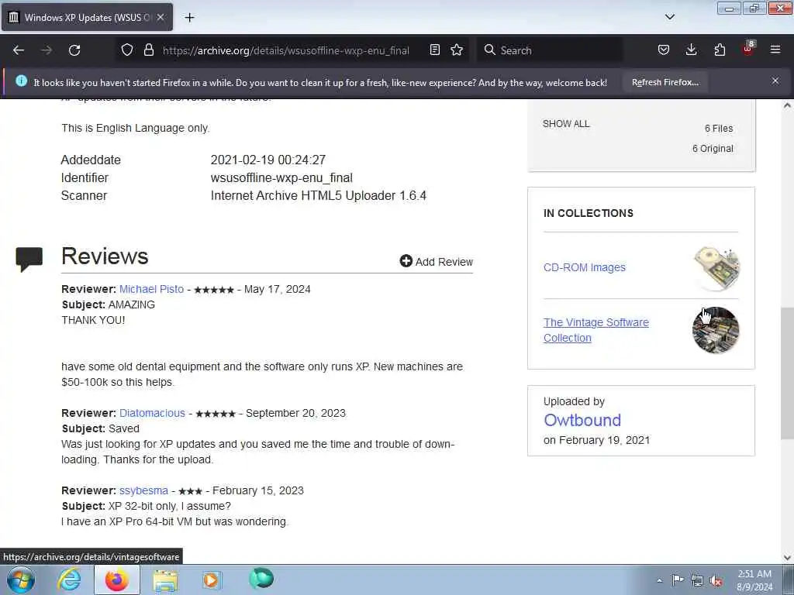Screen dimensions: 794x595
Task: Click identifier value wsusoffline-wxp-enu_final
Action: pos(281,178)
